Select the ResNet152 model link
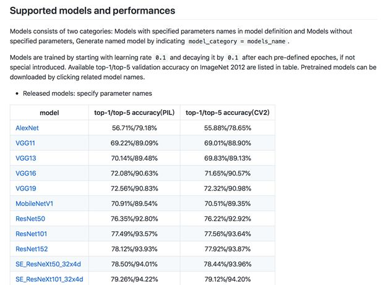The height and width of the screenshot is (285, 386). pos(31,249)
